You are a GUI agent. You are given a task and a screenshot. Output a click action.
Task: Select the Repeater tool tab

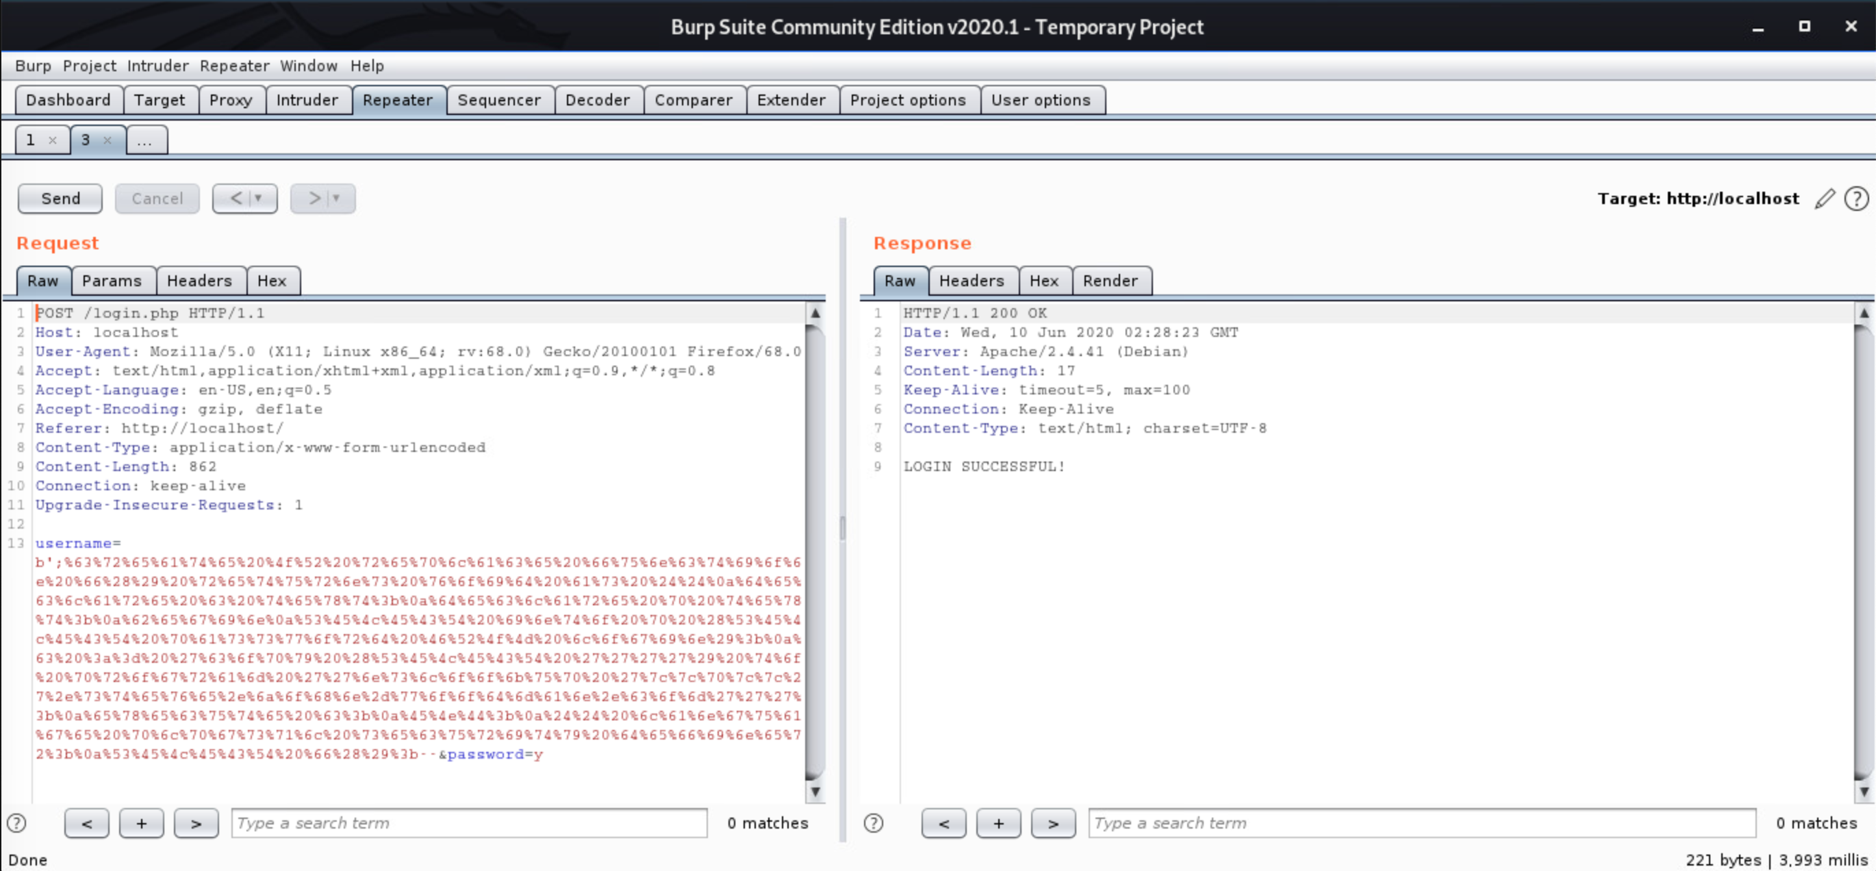pos(398,100)
